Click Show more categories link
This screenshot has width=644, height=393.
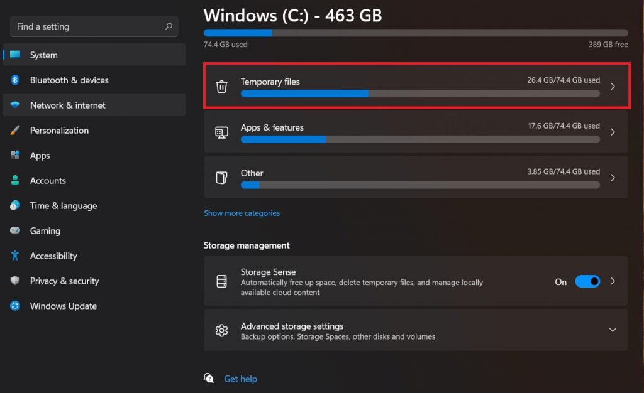[241, 213]
